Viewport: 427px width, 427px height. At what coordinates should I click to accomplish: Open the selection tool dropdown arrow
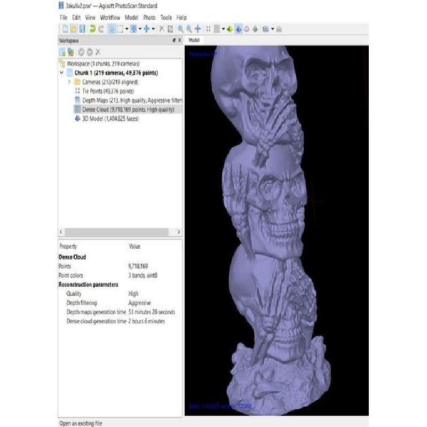click(126, 29)
